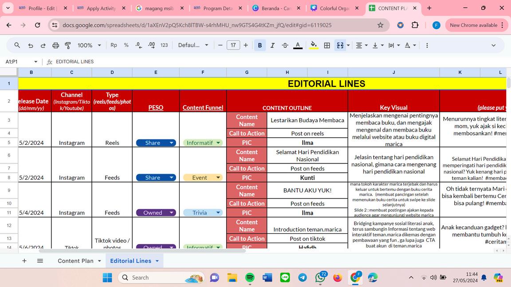Open the text color picker
The width and height of the screenshot is (511, 287).
[x=298, y=45]
